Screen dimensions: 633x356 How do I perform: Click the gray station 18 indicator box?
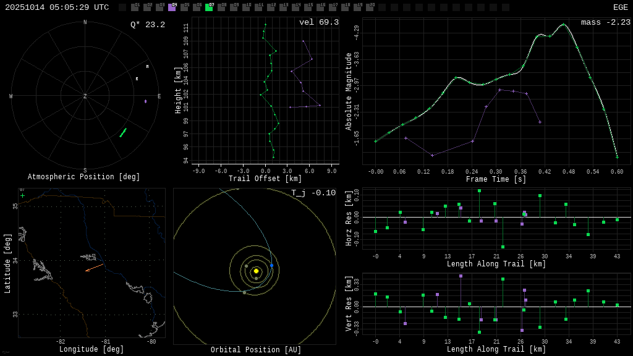point(345,7)
